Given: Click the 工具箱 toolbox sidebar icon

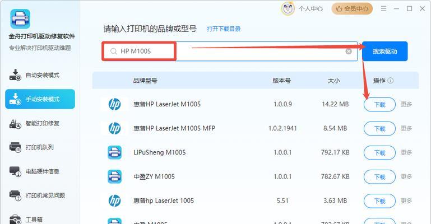Looking at the screenshot, I should click(15, 220).
